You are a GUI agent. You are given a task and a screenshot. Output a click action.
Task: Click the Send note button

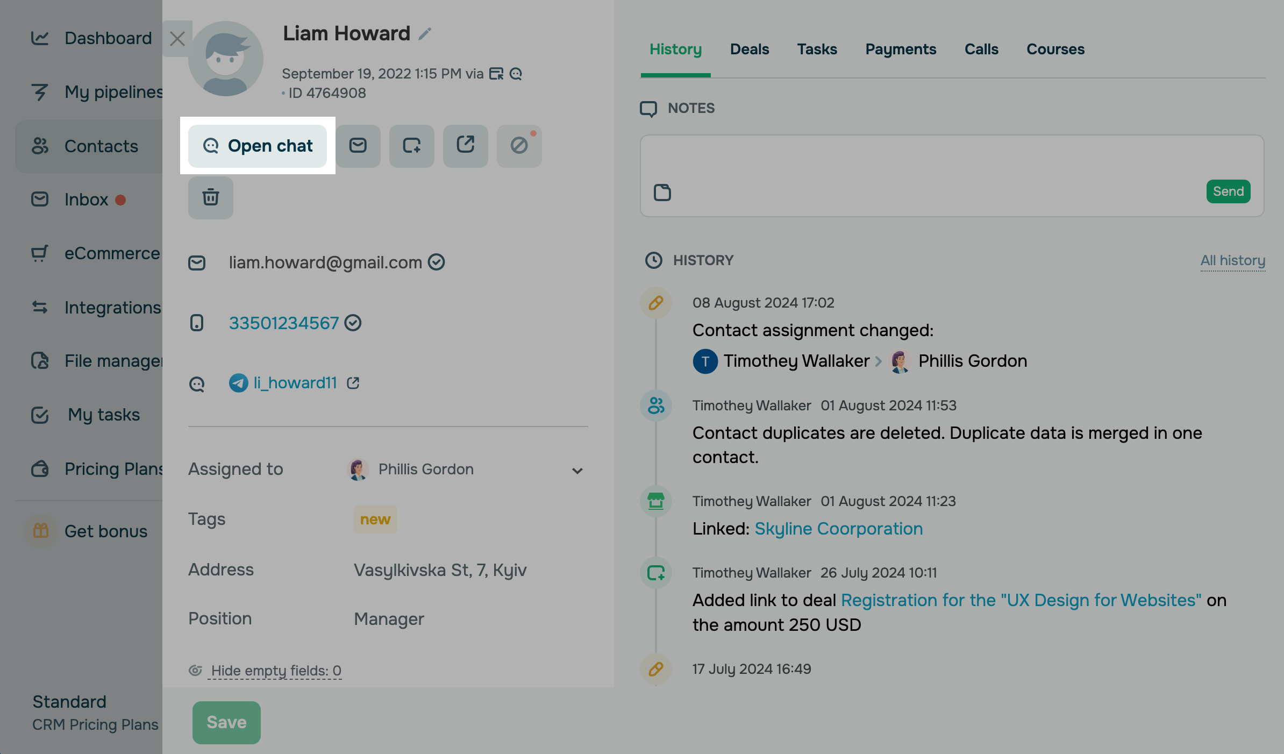pos(1228,191)
